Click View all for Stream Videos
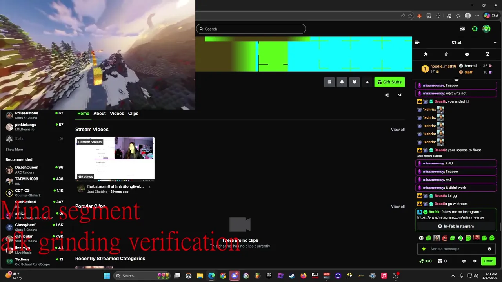Screen dimensions: 502x282 (x=398, y=130)
